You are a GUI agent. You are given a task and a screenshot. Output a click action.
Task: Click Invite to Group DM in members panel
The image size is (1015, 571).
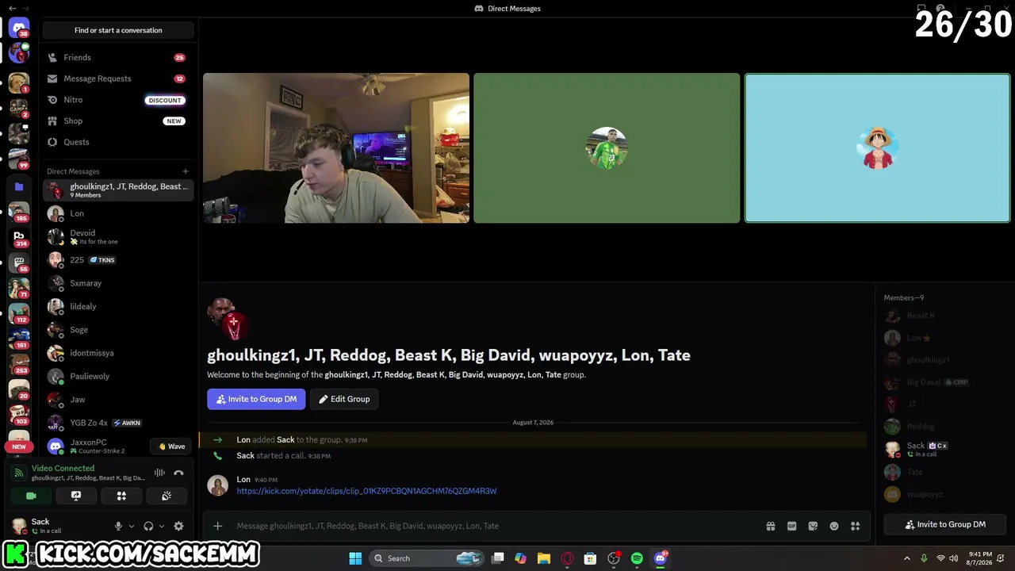click(x=945, y=524)
